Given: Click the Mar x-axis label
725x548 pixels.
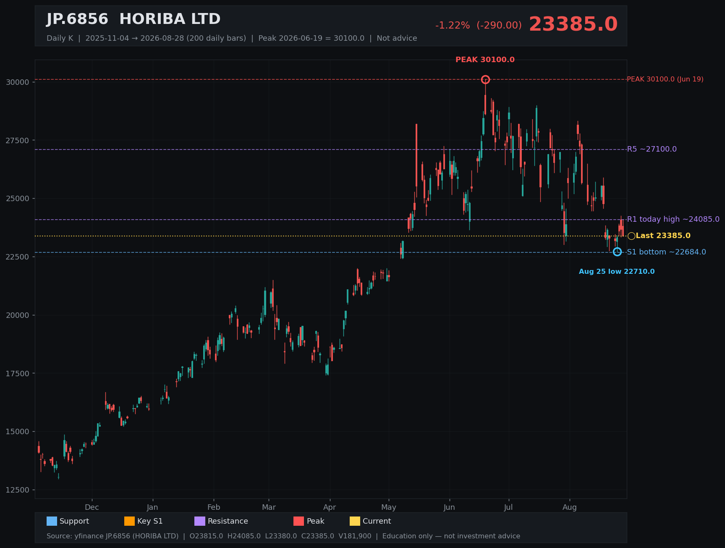Looking at the screenshot, I should (x=269, y=507).
